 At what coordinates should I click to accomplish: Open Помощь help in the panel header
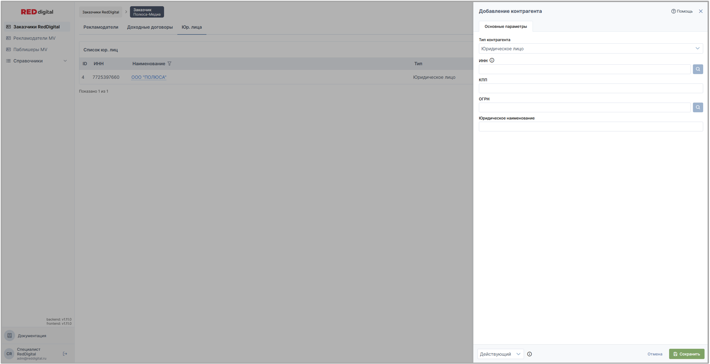pyautogui.click(x=682, y=11)
